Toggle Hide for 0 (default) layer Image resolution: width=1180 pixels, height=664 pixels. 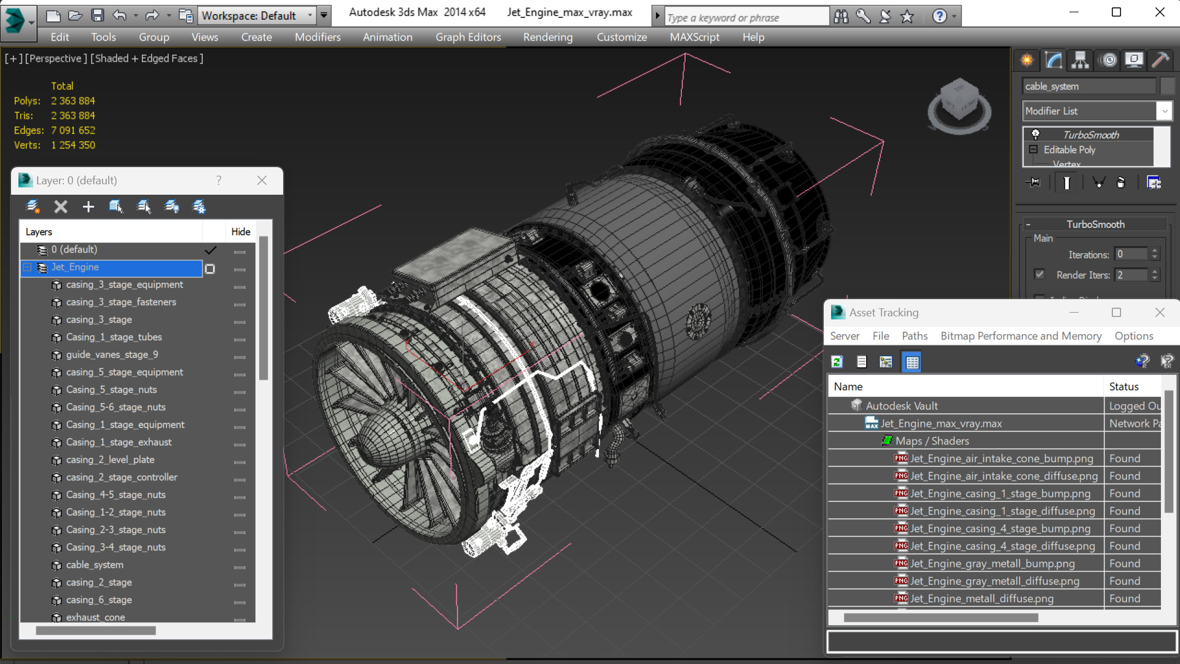tap(240, 251)
